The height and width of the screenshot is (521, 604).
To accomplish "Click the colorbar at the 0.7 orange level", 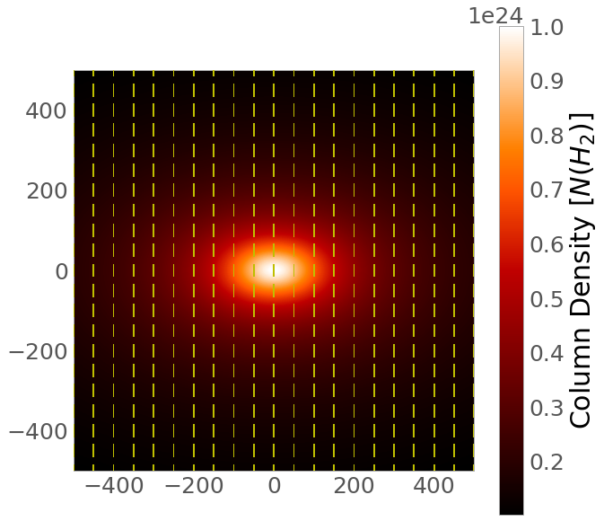I will [512, 190].
